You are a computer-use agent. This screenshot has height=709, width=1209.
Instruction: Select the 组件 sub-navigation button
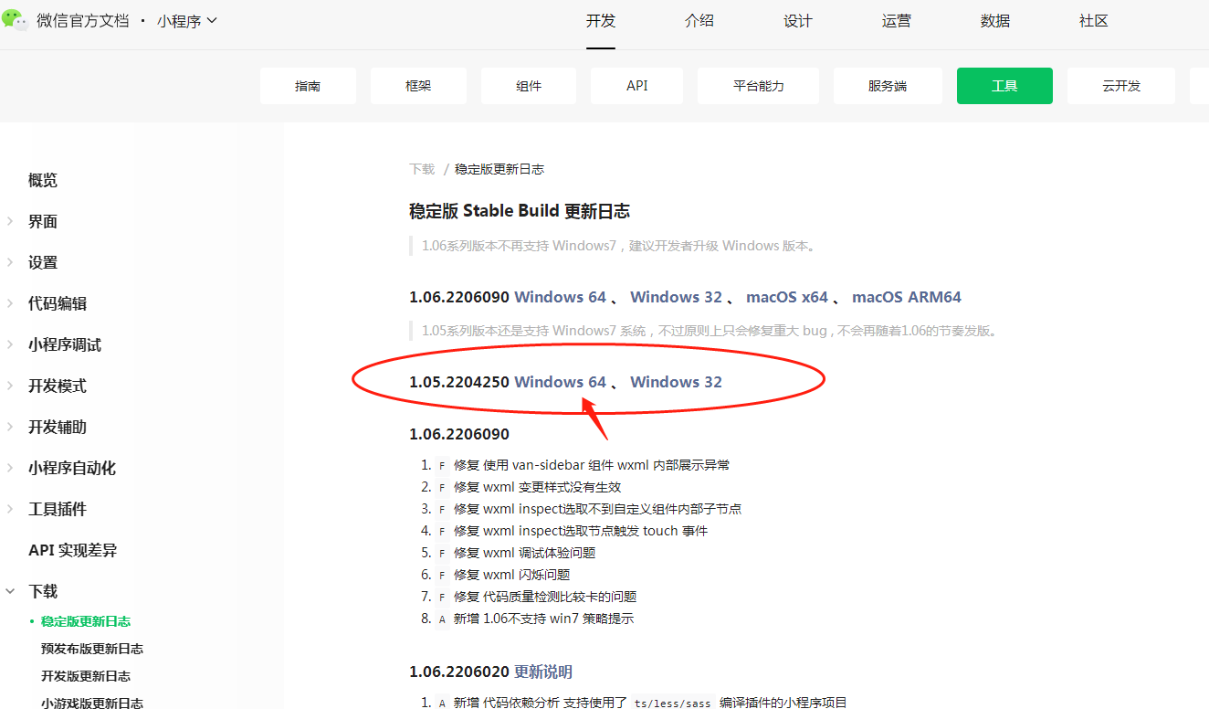[529, 86]
